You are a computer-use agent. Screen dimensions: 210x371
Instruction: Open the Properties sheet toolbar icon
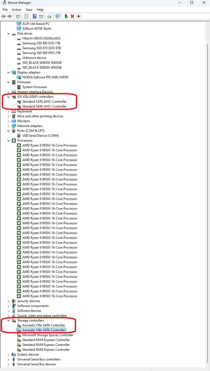[26, 16]
